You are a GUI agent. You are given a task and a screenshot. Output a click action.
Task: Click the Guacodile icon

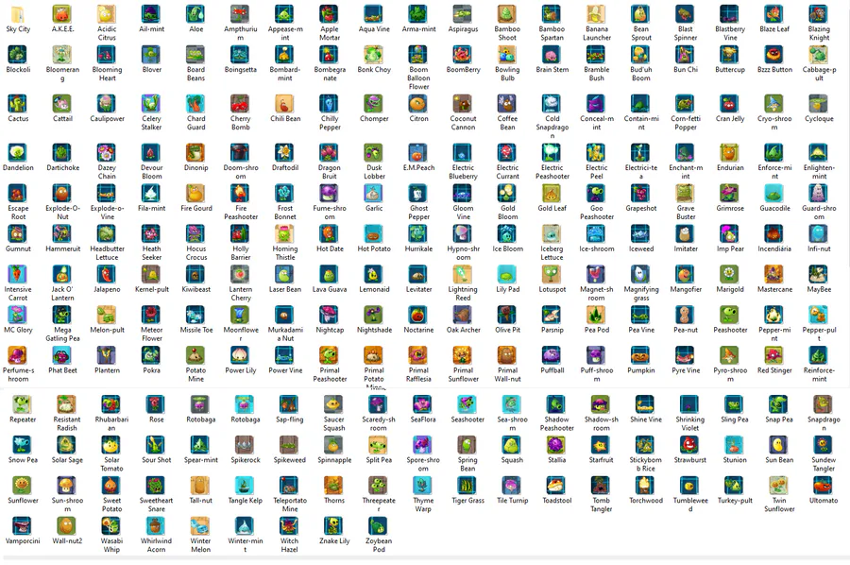click(774, 193)
